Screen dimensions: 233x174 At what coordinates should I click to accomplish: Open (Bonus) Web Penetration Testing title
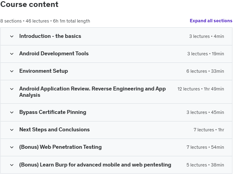coord(61,147)
